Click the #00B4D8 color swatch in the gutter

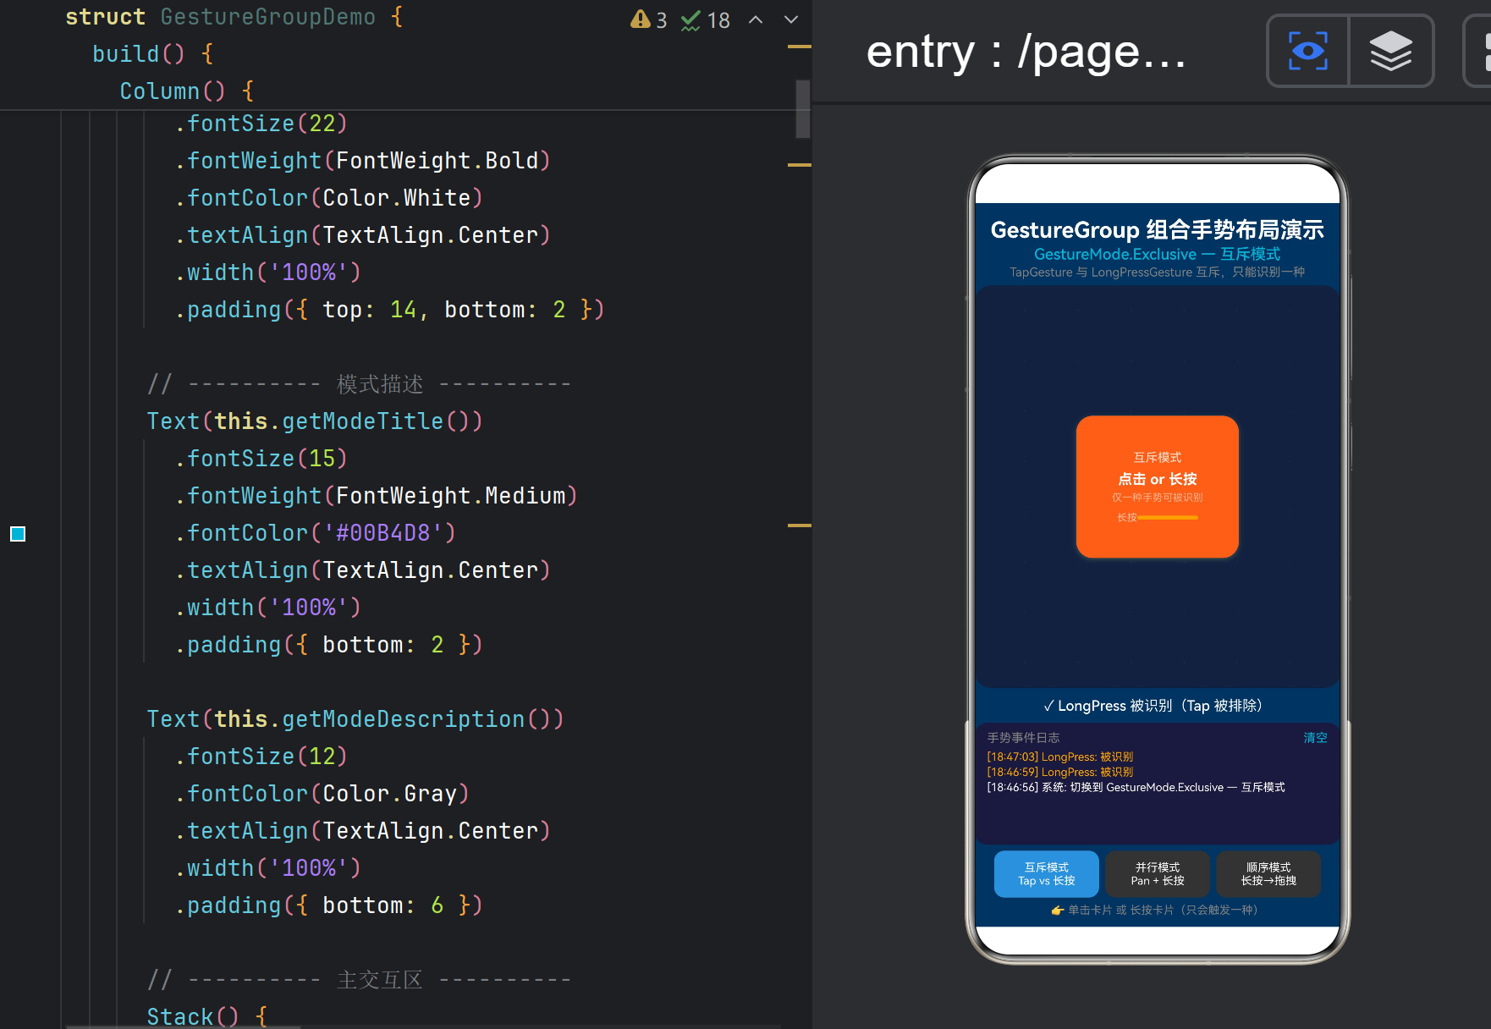tap(18, 533)
